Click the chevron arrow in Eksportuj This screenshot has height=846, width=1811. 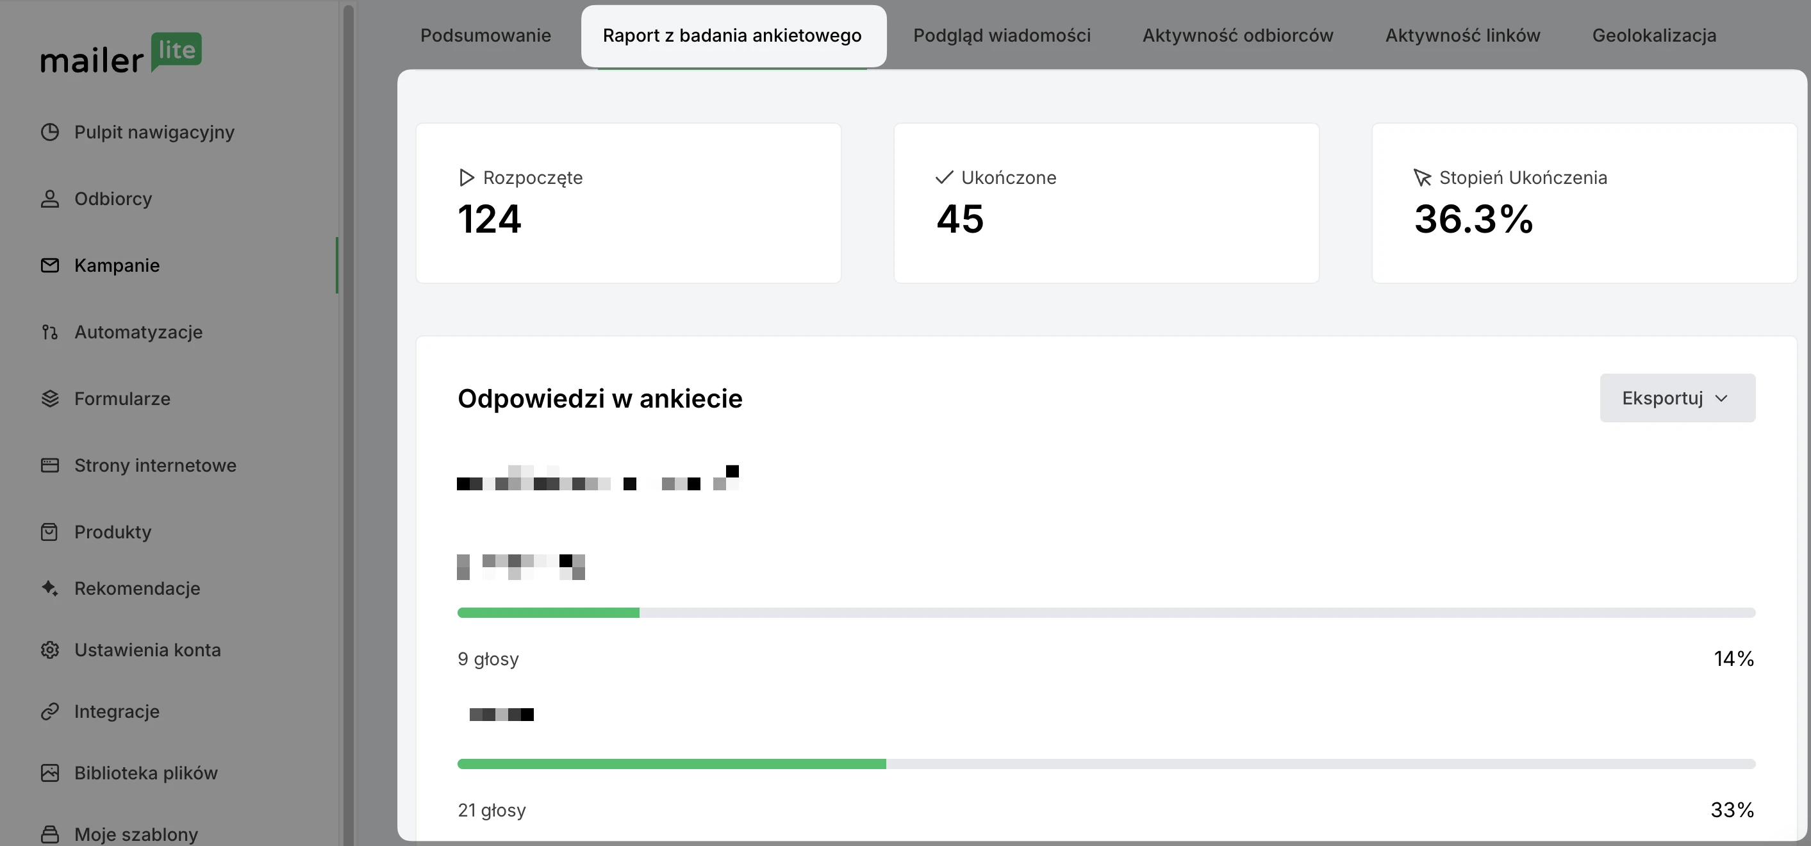pos(1721,399)
